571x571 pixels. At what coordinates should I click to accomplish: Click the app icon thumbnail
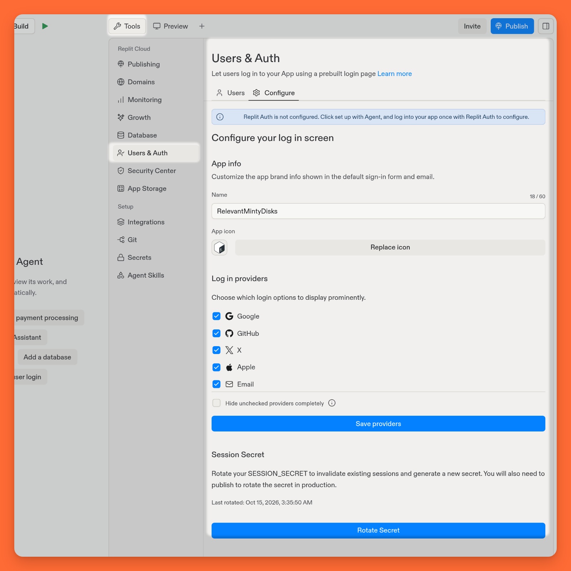(219, 248)
